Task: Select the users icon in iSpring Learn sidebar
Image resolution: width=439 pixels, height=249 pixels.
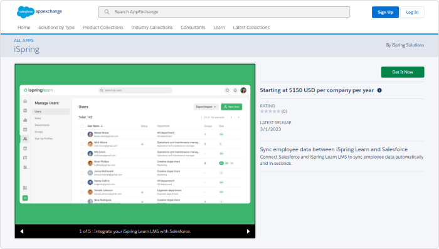Action: [25, 139]
